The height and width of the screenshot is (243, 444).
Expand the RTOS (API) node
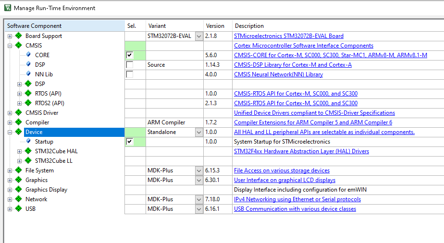click(19, 94)
